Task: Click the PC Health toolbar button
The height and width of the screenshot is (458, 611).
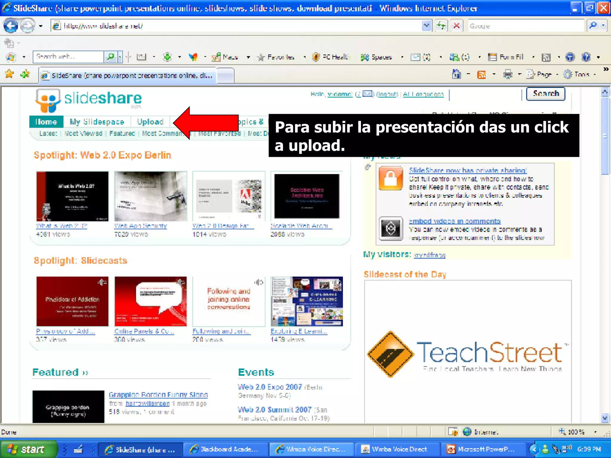Action: click(331, 57)
